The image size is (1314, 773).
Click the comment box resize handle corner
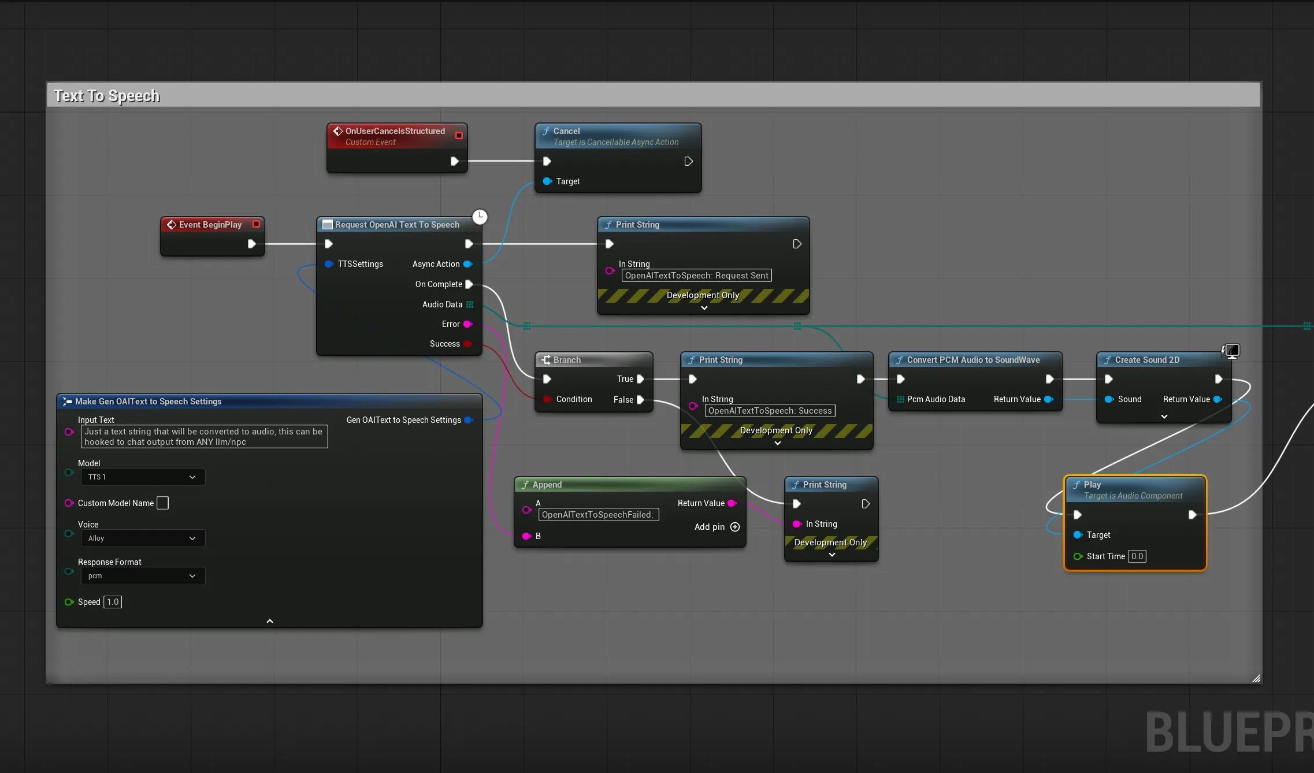(x=1256, y=678)
